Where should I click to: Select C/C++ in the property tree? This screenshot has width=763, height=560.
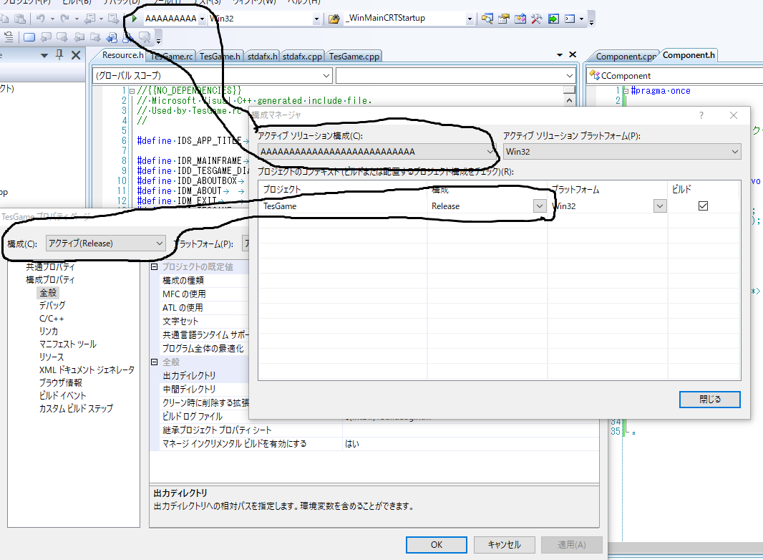click(52, 319)
